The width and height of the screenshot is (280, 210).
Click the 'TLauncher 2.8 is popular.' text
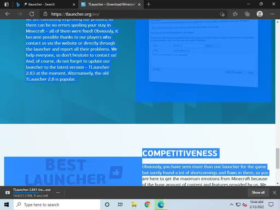(51, 79)
